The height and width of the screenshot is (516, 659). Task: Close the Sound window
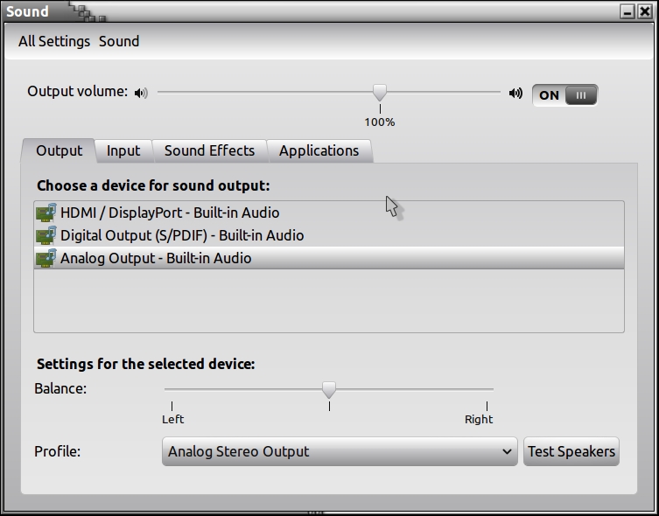coord(645,11)
